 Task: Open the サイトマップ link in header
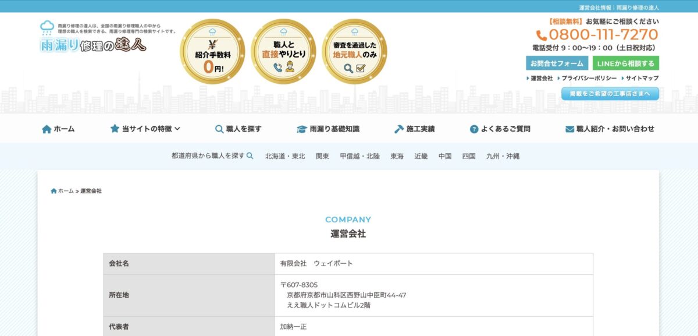(642, 78)
